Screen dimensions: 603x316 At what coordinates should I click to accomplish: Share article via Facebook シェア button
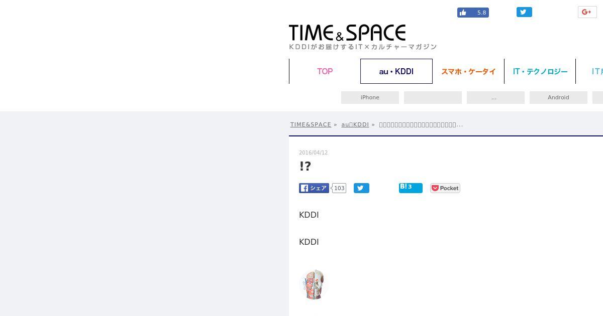tap(314, 188)
